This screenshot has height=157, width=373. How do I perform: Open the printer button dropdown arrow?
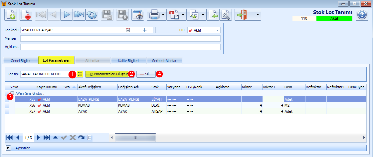(x=163, y=15)
